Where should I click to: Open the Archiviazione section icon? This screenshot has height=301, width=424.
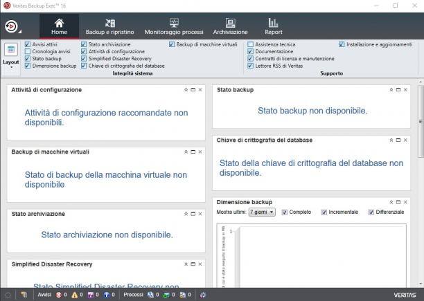pyautogui.click(x=231, y=24)
